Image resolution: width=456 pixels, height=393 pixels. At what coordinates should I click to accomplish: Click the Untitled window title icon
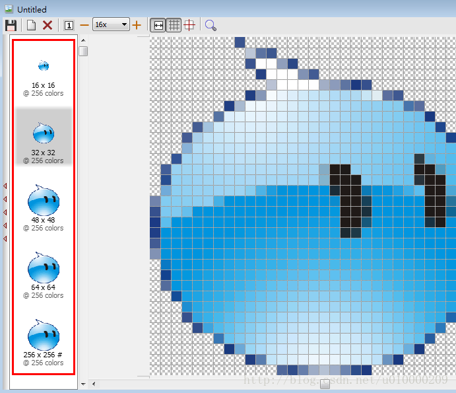9,9
